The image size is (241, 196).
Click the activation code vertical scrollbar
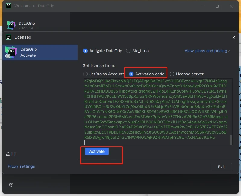click(231, 140)
